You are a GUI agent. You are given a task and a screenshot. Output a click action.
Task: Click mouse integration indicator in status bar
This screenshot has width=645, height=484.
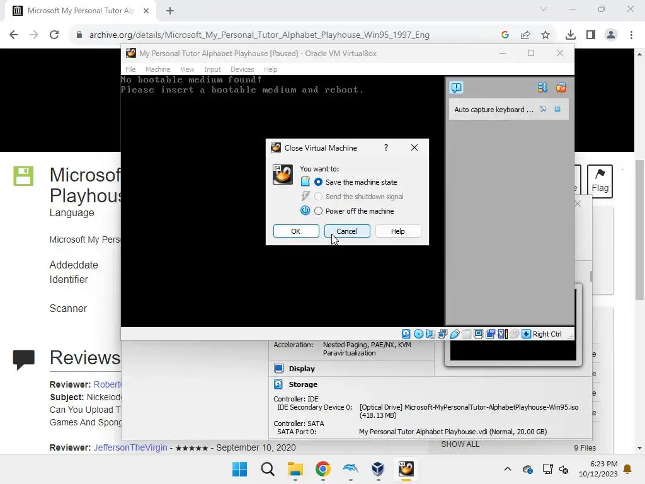pos(514,334)
